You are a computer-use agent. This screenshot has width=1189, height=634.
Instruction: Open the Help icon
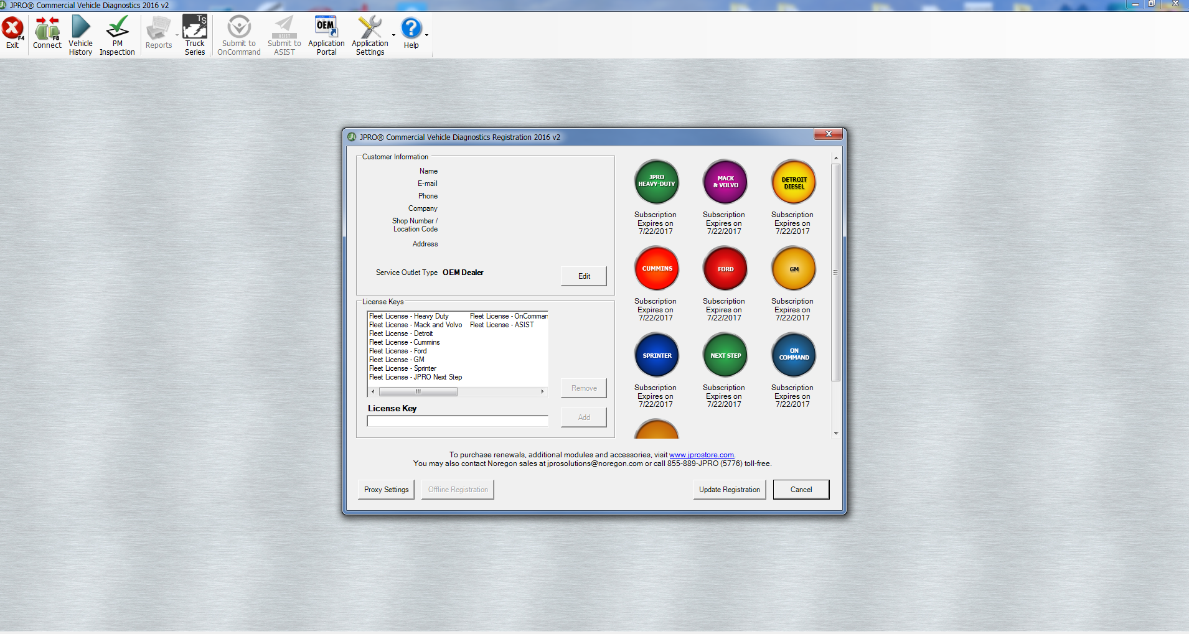tap(411, 33)
